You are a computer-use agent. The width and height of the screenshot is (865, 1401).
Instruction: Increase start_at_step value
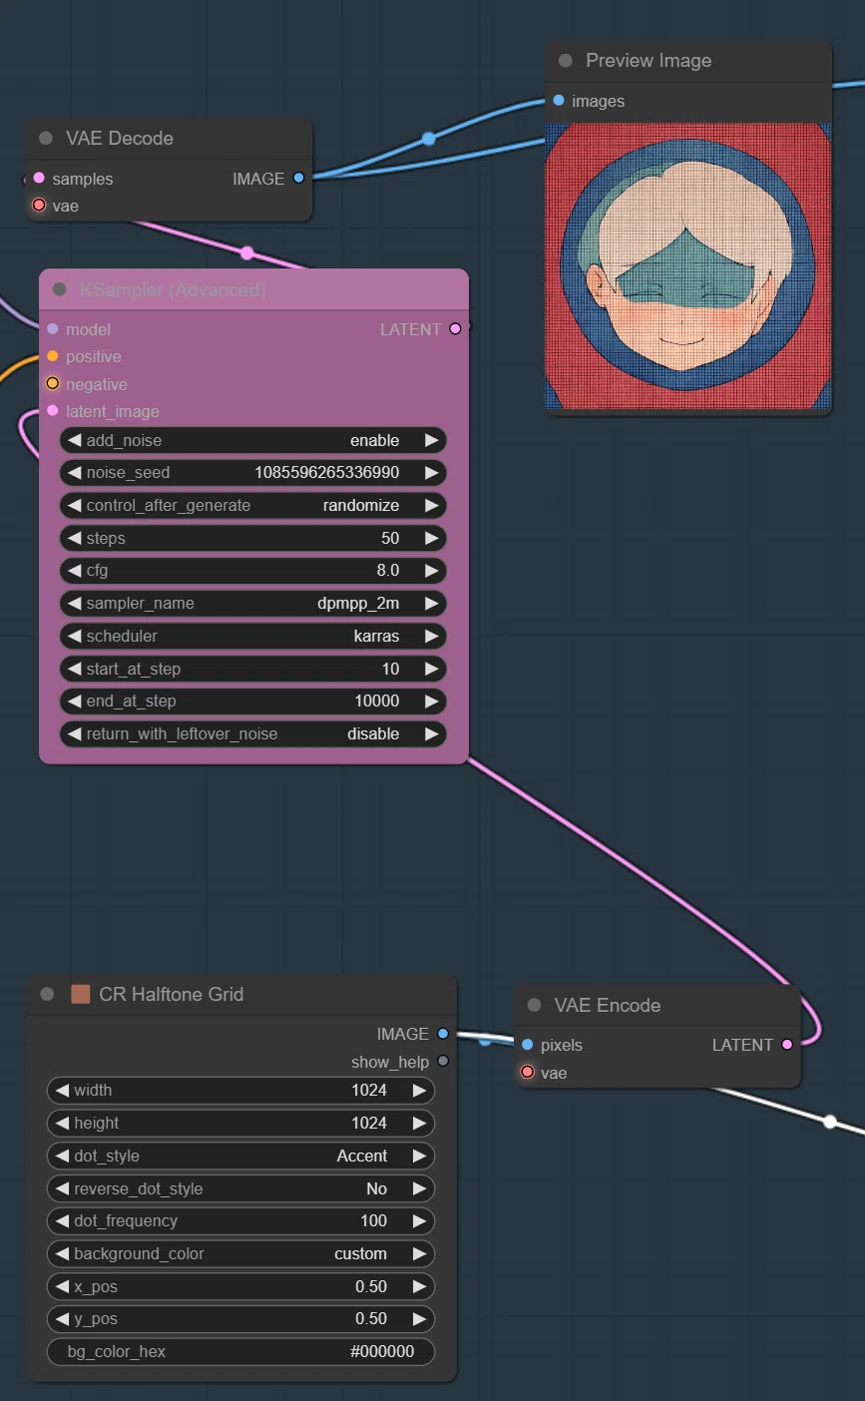click(431, 669)
